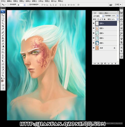This screenshot has width=125, height=127.
Task: Switch to the Paths tab
Action: click(101, 13)
